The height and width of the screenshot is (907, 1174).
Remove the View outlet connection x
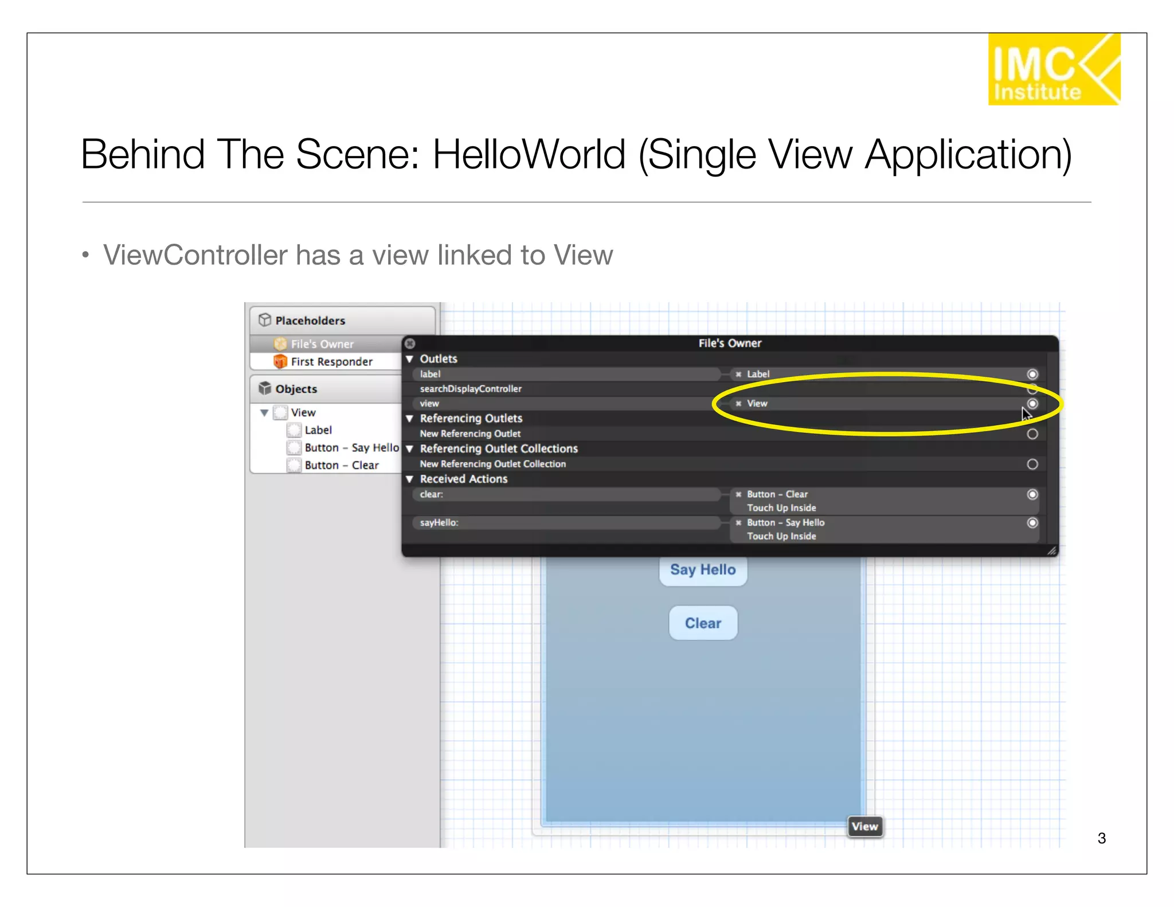[739, 404]
